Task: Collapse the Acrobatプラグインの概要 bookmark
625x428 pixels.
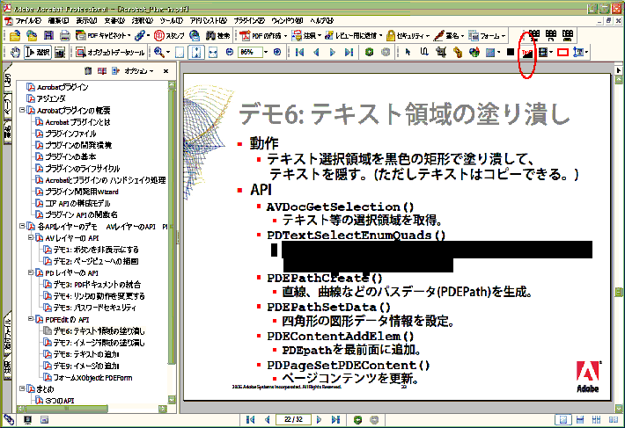Action: point(22,110)
